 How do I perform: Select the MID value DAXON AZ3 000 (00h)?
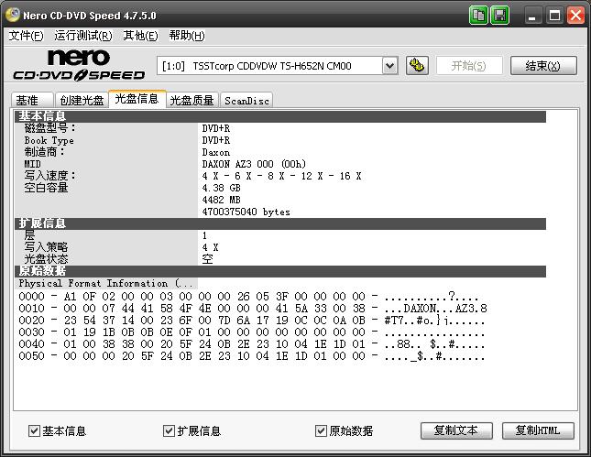tap(254, 164)
